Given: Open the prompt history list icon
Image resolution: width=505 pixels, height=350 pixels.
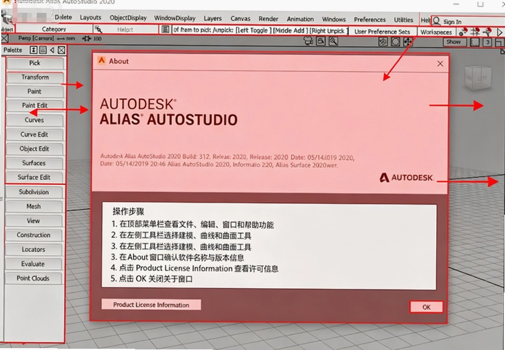Looking at the screenshot, I should (x=165, y=30).
